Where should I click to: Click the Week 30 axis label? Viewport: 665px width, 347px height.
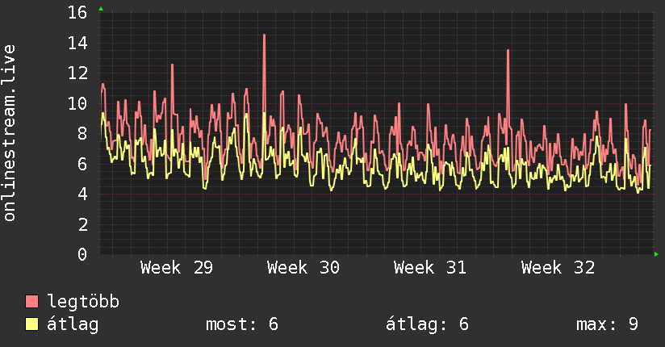(x=303, y=268)
